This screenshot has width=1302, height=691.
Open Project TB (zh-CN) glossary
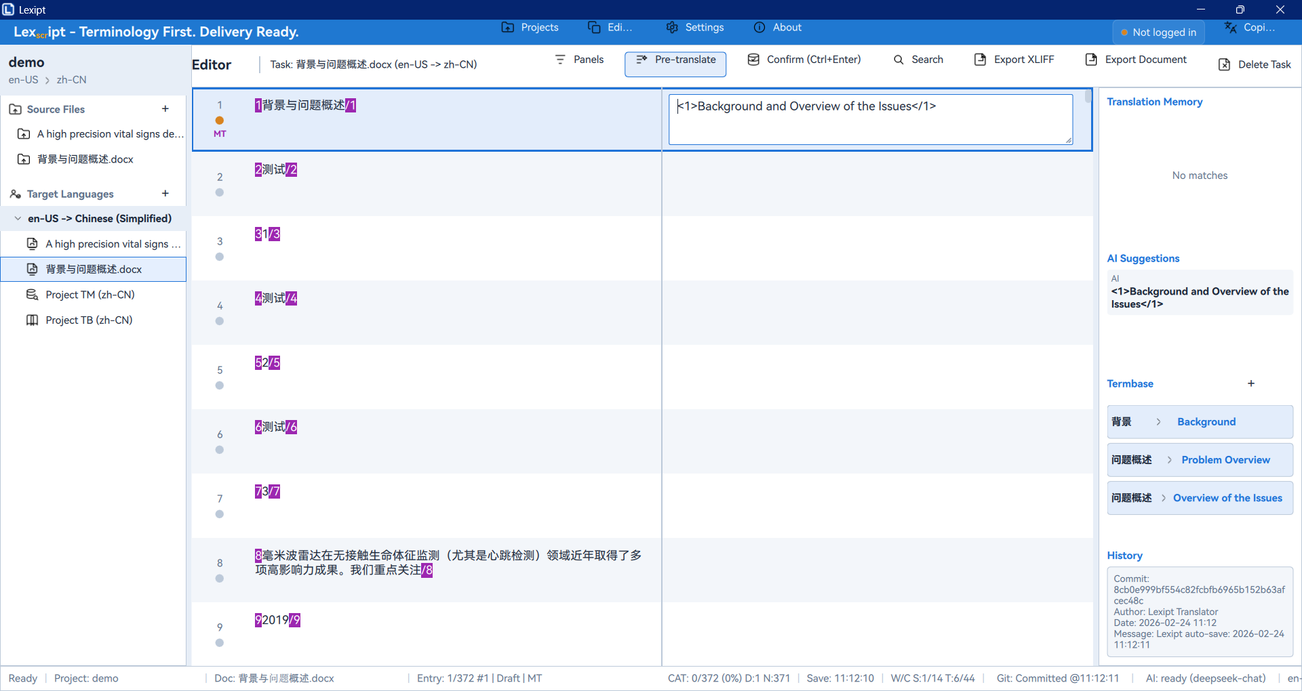88,320
